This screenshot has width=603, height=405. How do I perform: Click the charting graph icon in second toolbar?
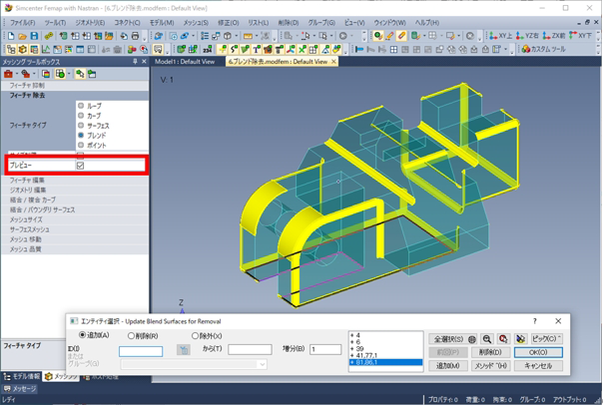pyautogui.click(x=46, y=49)
